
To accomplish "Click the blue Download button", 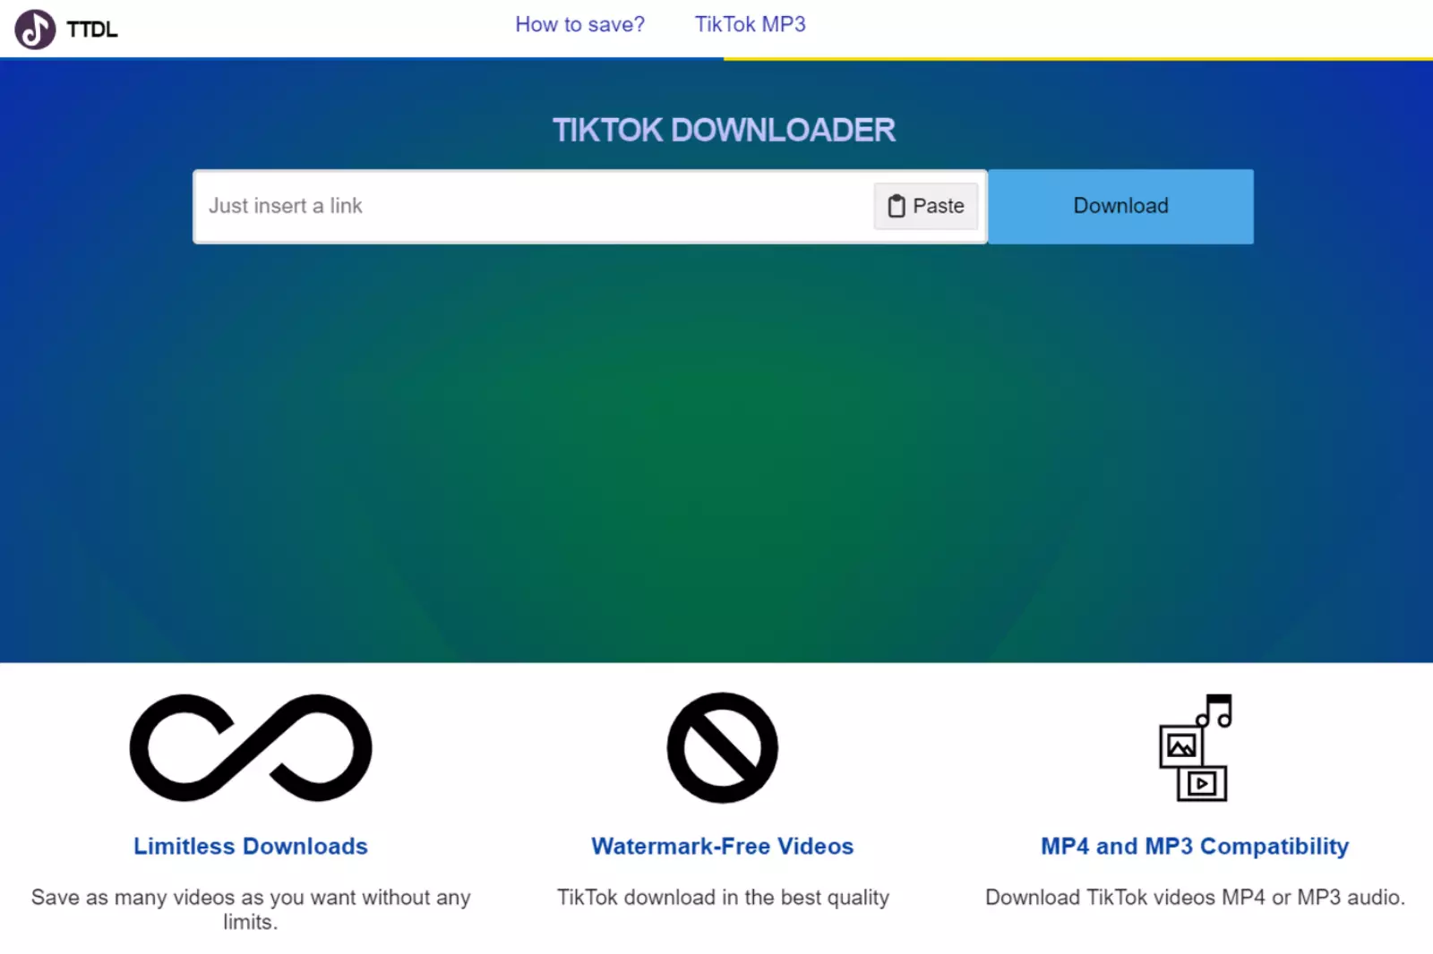I will (1120, 206).
